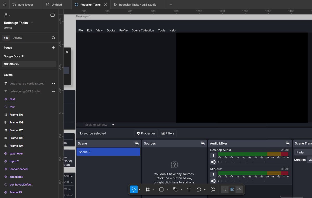
Task: Open a new tab with plus
Action: point(171,5)
